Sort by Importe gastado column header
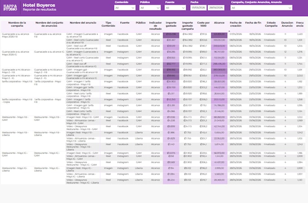The width and height of the screenshot is (308, 203). pyautogui.click(x=171, y=24)
